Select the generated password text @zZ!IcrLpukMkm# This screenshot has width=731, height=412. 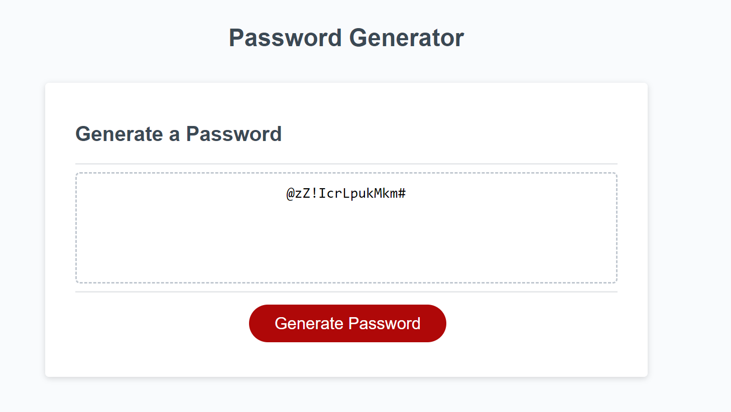click(346, 193)
